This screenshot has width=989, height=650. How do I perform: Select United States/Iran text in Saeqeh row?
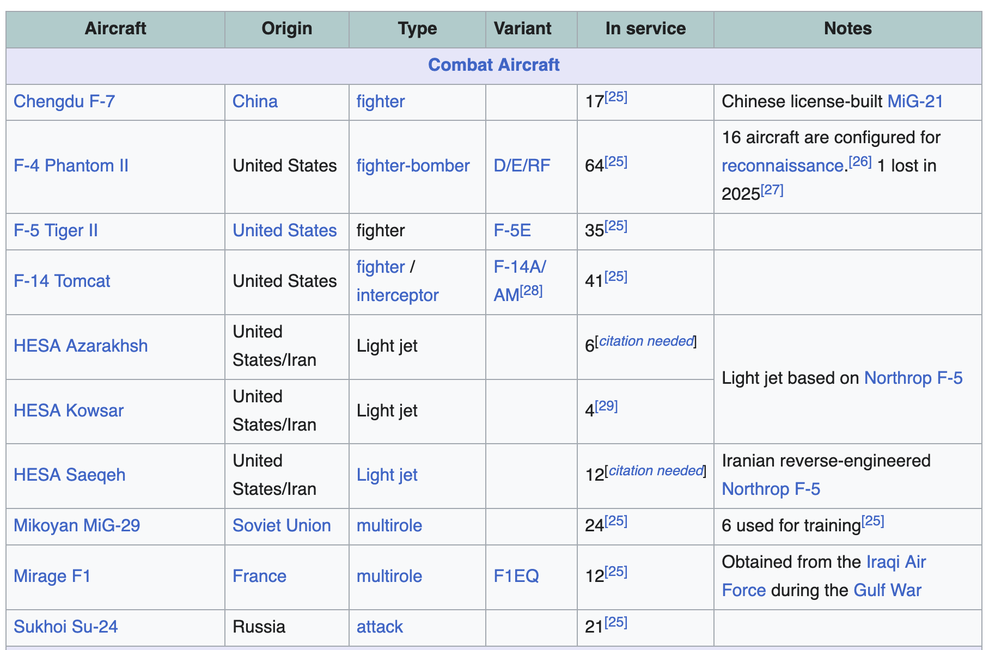[274, 475]
